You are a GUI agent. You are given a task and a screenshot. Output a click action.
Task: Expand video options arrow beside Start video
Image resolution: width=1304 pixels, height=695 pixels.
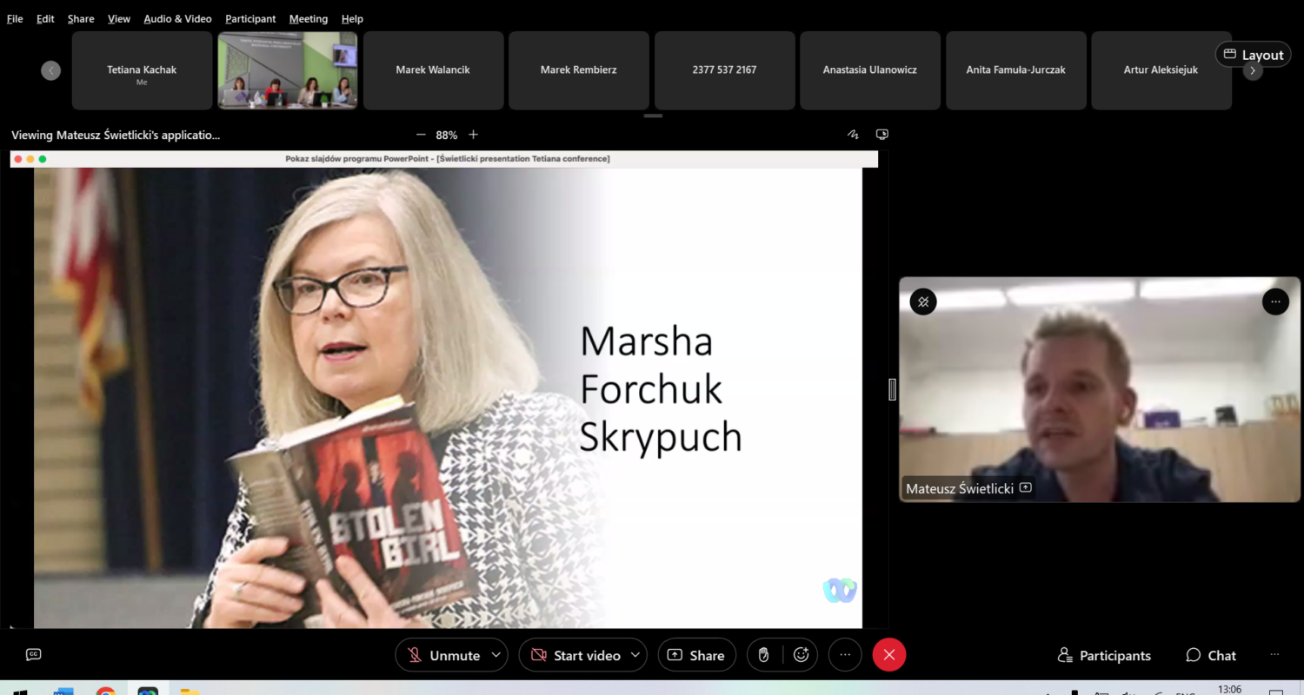[x=635, y=655]
